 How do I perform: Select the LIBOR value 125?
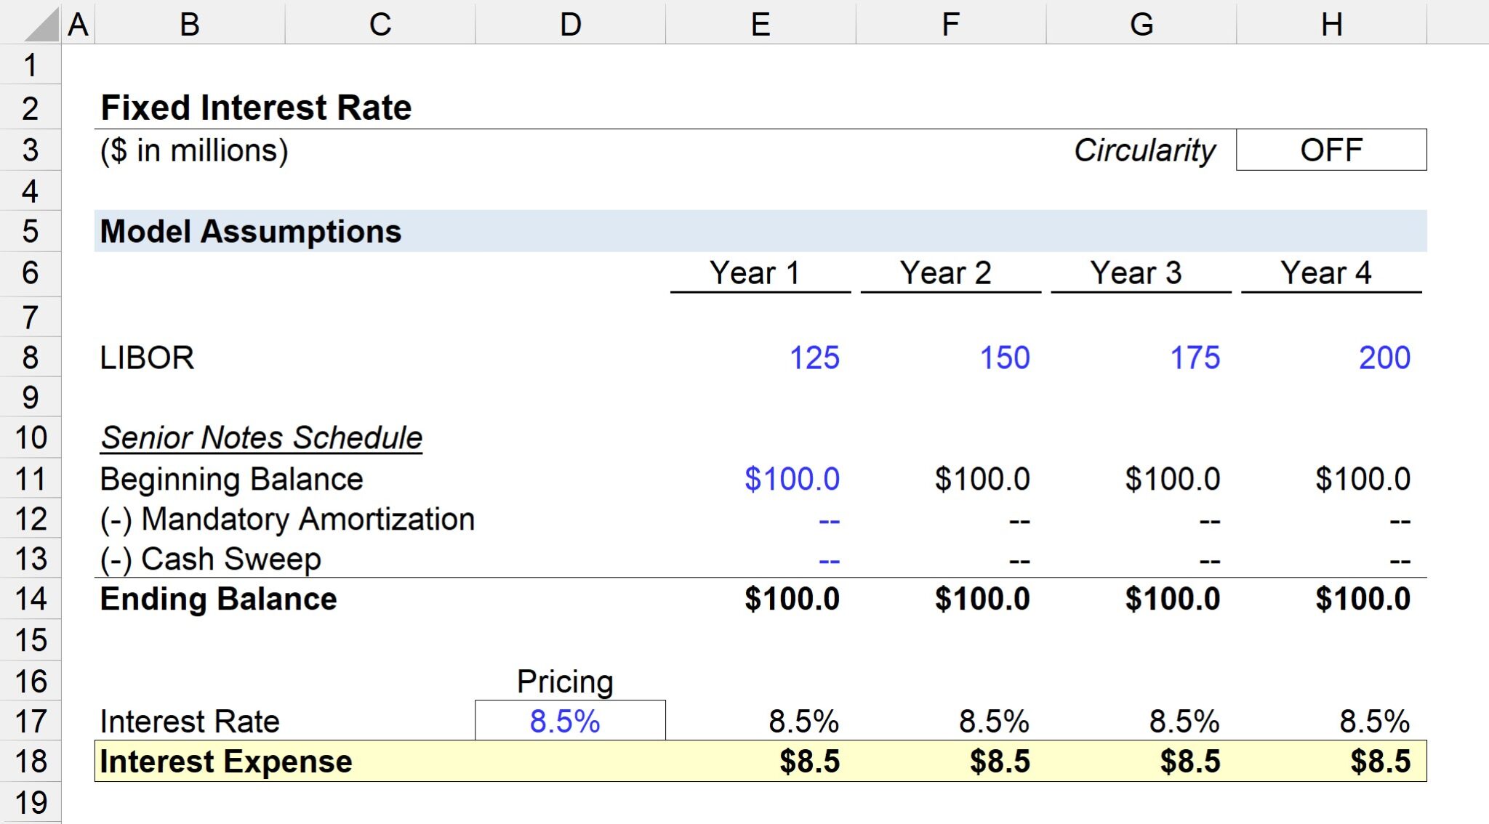point(814,357)
